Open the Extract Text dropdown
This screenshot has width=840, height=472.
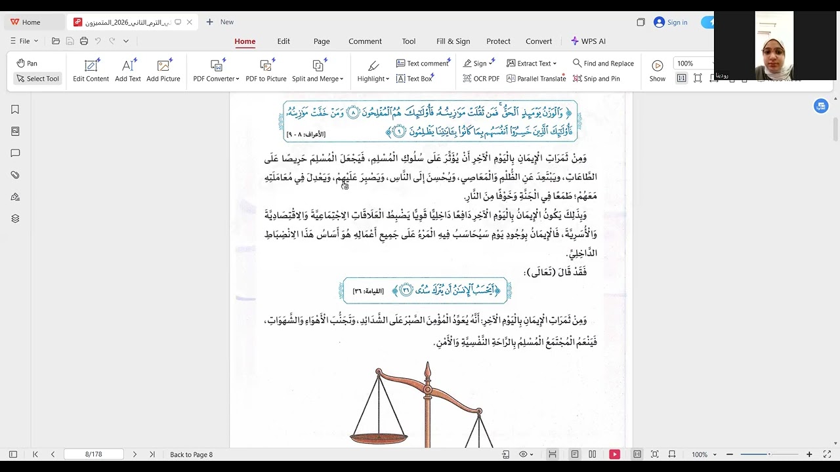coord(532,64)
